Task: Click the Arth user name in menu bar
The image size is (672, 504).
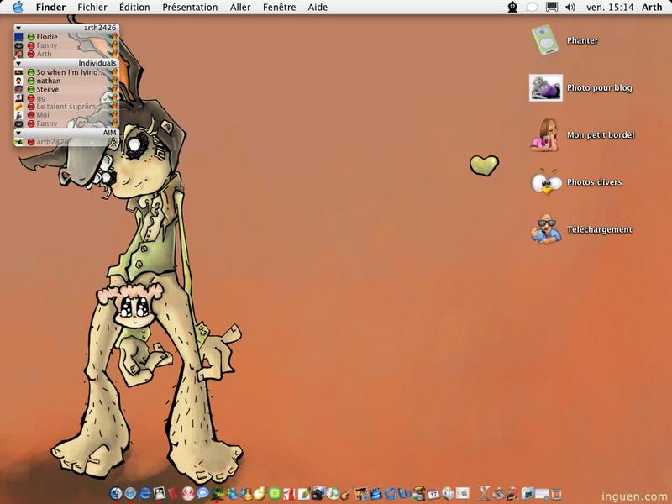Action: coord(651,7)
